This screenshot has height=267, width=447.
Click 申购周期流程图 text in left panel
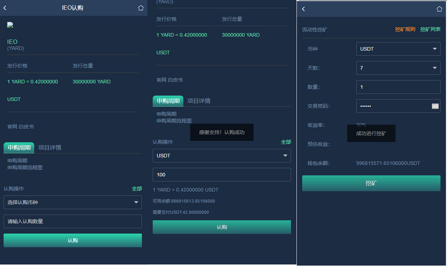(x=25, y=167)
